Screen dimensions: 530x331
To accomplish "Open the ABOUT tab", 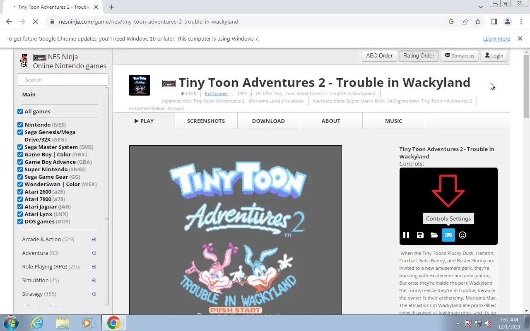I will point(331,121).
